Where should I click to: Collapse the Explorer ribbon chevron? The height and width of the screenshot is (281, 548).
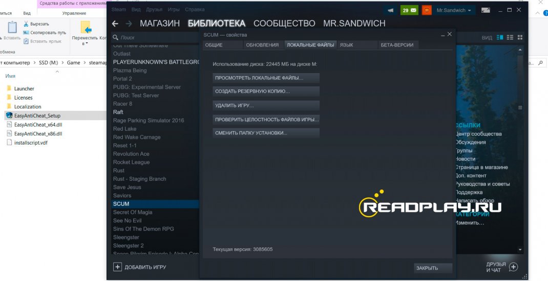(538, 13)
